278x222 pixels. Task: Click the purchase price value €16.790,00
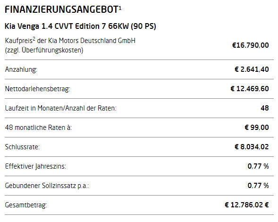[x=250, y=45]
